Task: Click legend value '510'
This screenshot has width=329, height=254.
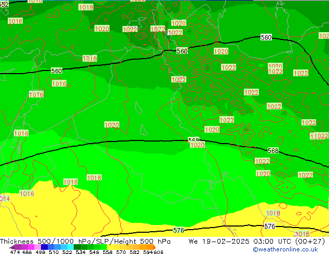Action: pyautogui.click(x=54, y=252)
